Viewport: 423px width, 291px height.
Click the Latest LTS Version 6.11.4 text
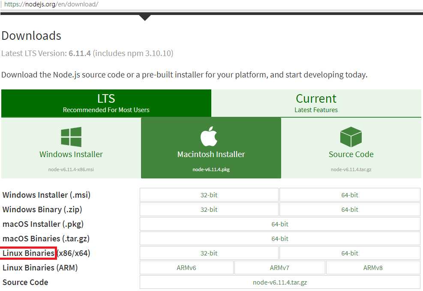coord(87,53)
